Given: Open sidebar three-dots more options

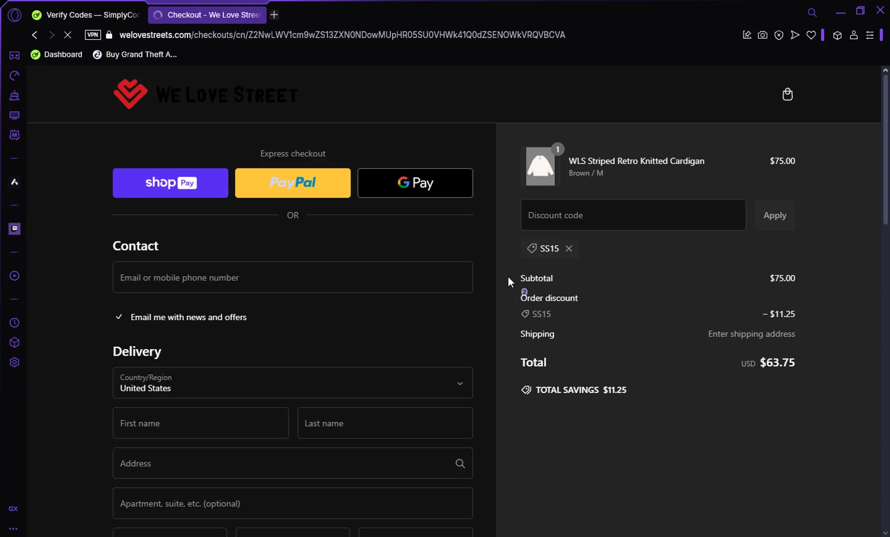Looking at the screenshot, I should click(x=13, y=529).
